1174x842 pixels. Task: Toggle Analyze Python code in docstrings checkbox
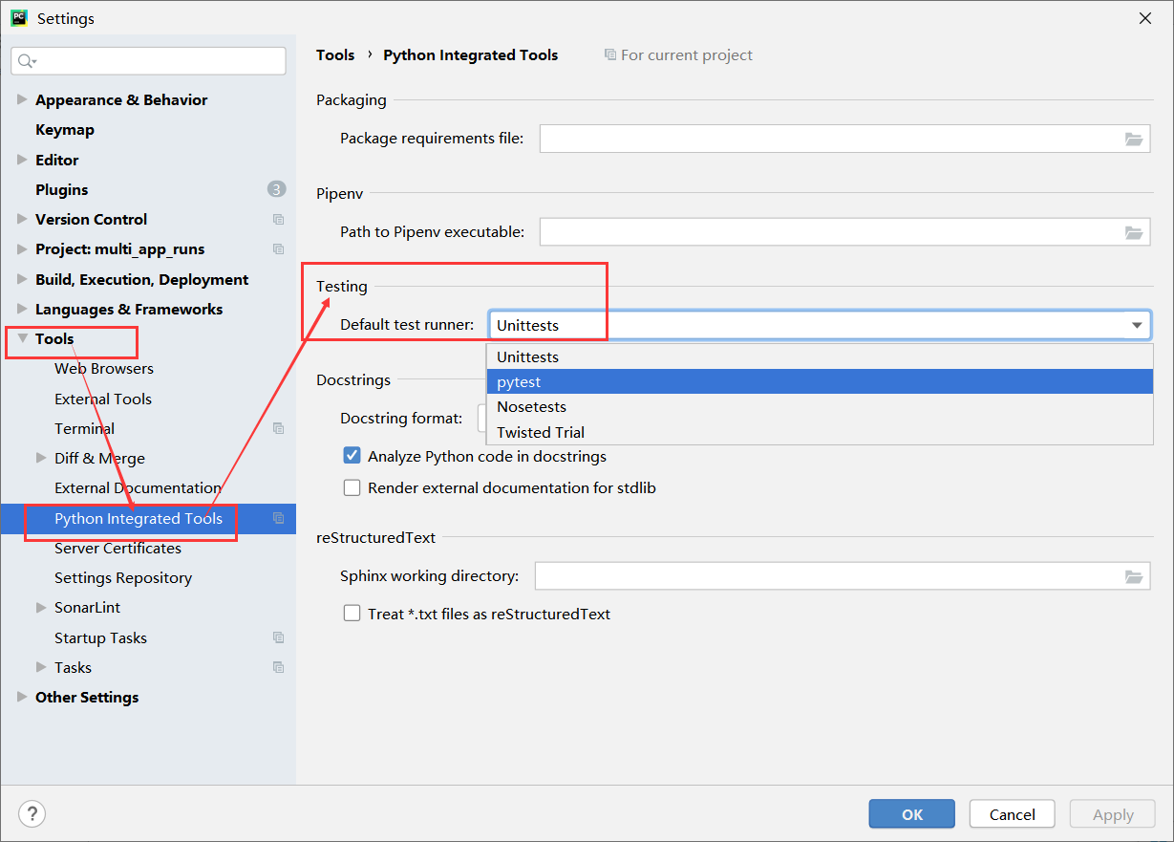tap(352, 456)
